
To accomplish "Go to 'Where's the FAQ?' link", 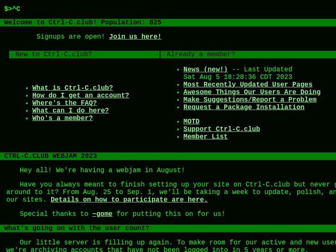I will point(65,103).
